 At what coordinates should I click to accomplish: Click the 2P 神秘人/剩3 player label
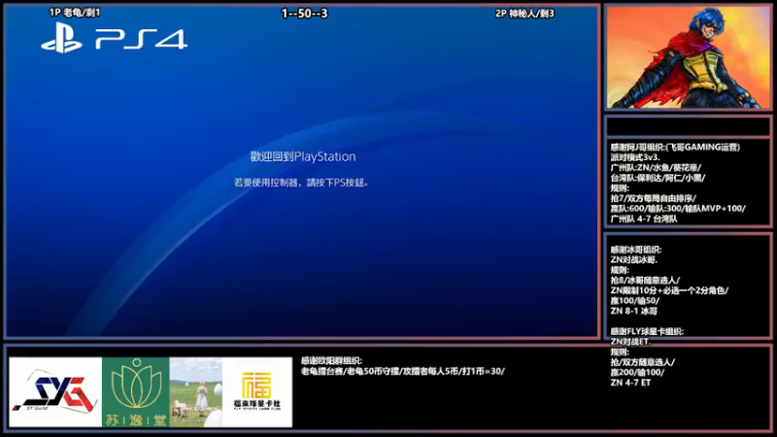pyautogui.click(x=524, y=14)
